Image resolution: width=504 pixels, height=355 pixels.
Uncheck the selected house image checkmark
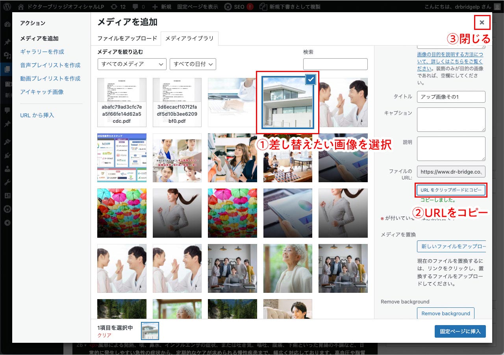pos(311,80)
